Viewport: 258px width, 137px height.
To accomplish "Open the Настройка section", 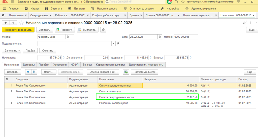I will pos(170,9).
